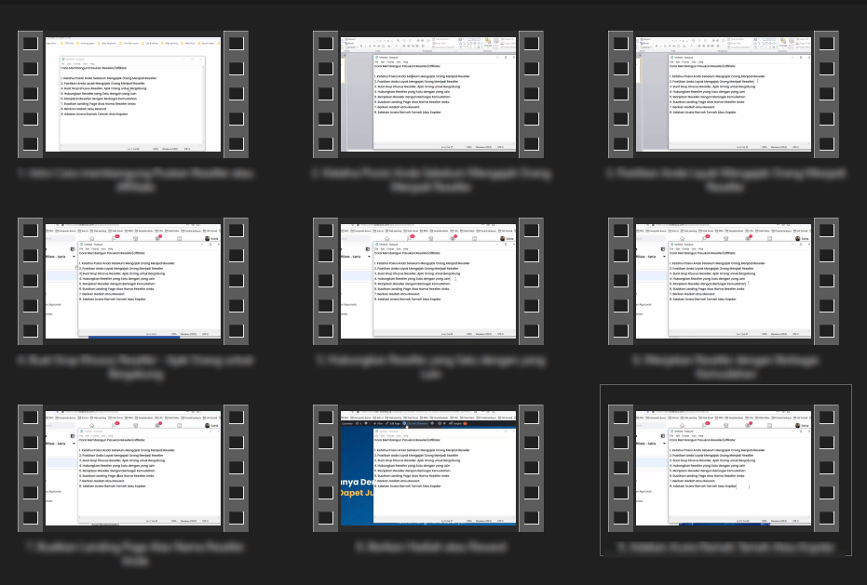Play video 4 thumbnail, Buat Grup Khusus Reseller

coord(132,283)
